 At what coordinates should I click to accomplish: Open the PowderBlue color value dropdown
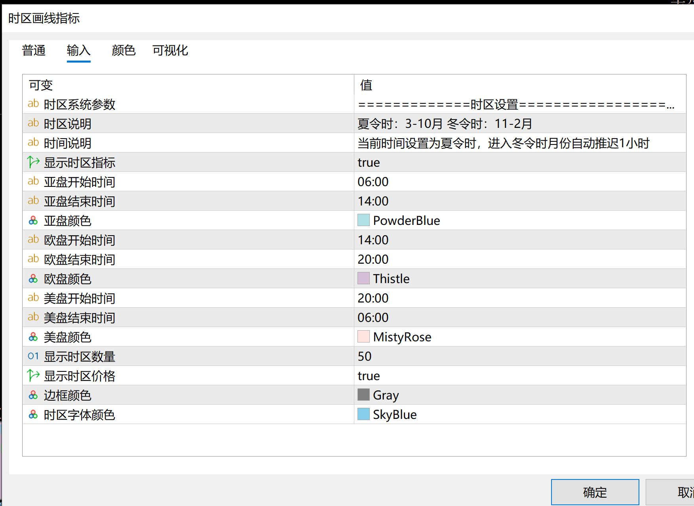point(406,221)
